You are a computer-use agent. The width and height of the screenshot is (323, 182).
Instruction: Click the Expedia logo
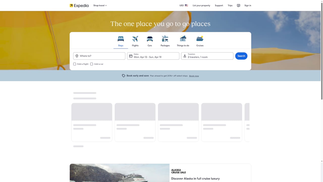pyautogui.click(x=79, y=5)
